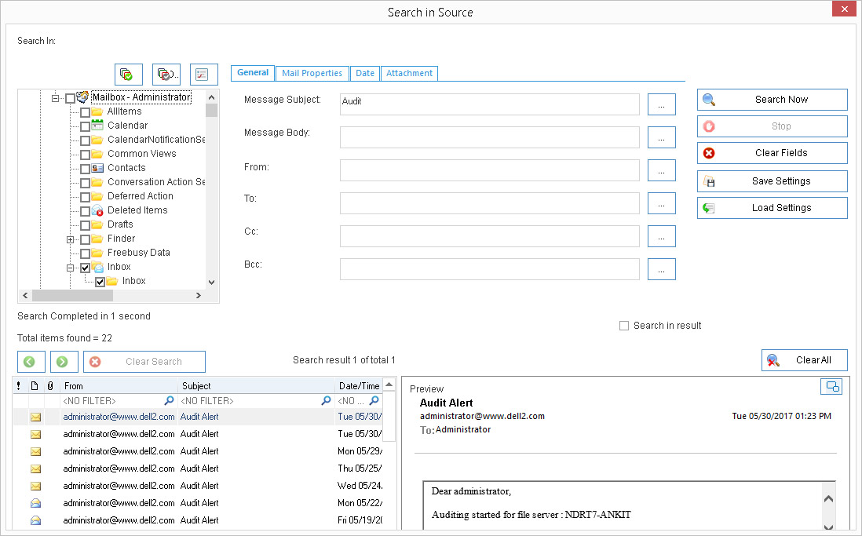
Task: Click into the Message Subject input field
Action: click(489, 104)
